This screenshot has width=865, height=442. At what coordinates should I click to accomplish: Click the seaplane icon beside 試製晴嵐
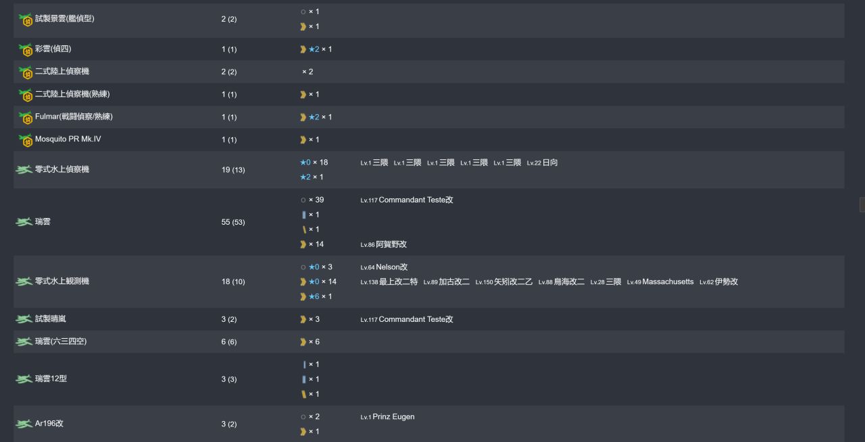click(24, 319)
